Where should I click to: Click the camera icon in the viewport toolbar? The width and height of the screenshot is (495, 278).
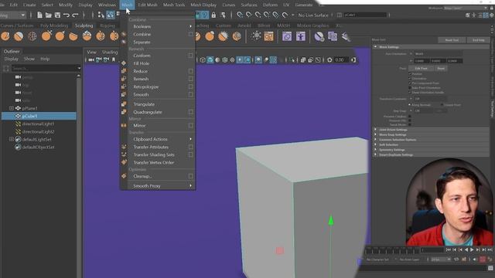[91, 59]
